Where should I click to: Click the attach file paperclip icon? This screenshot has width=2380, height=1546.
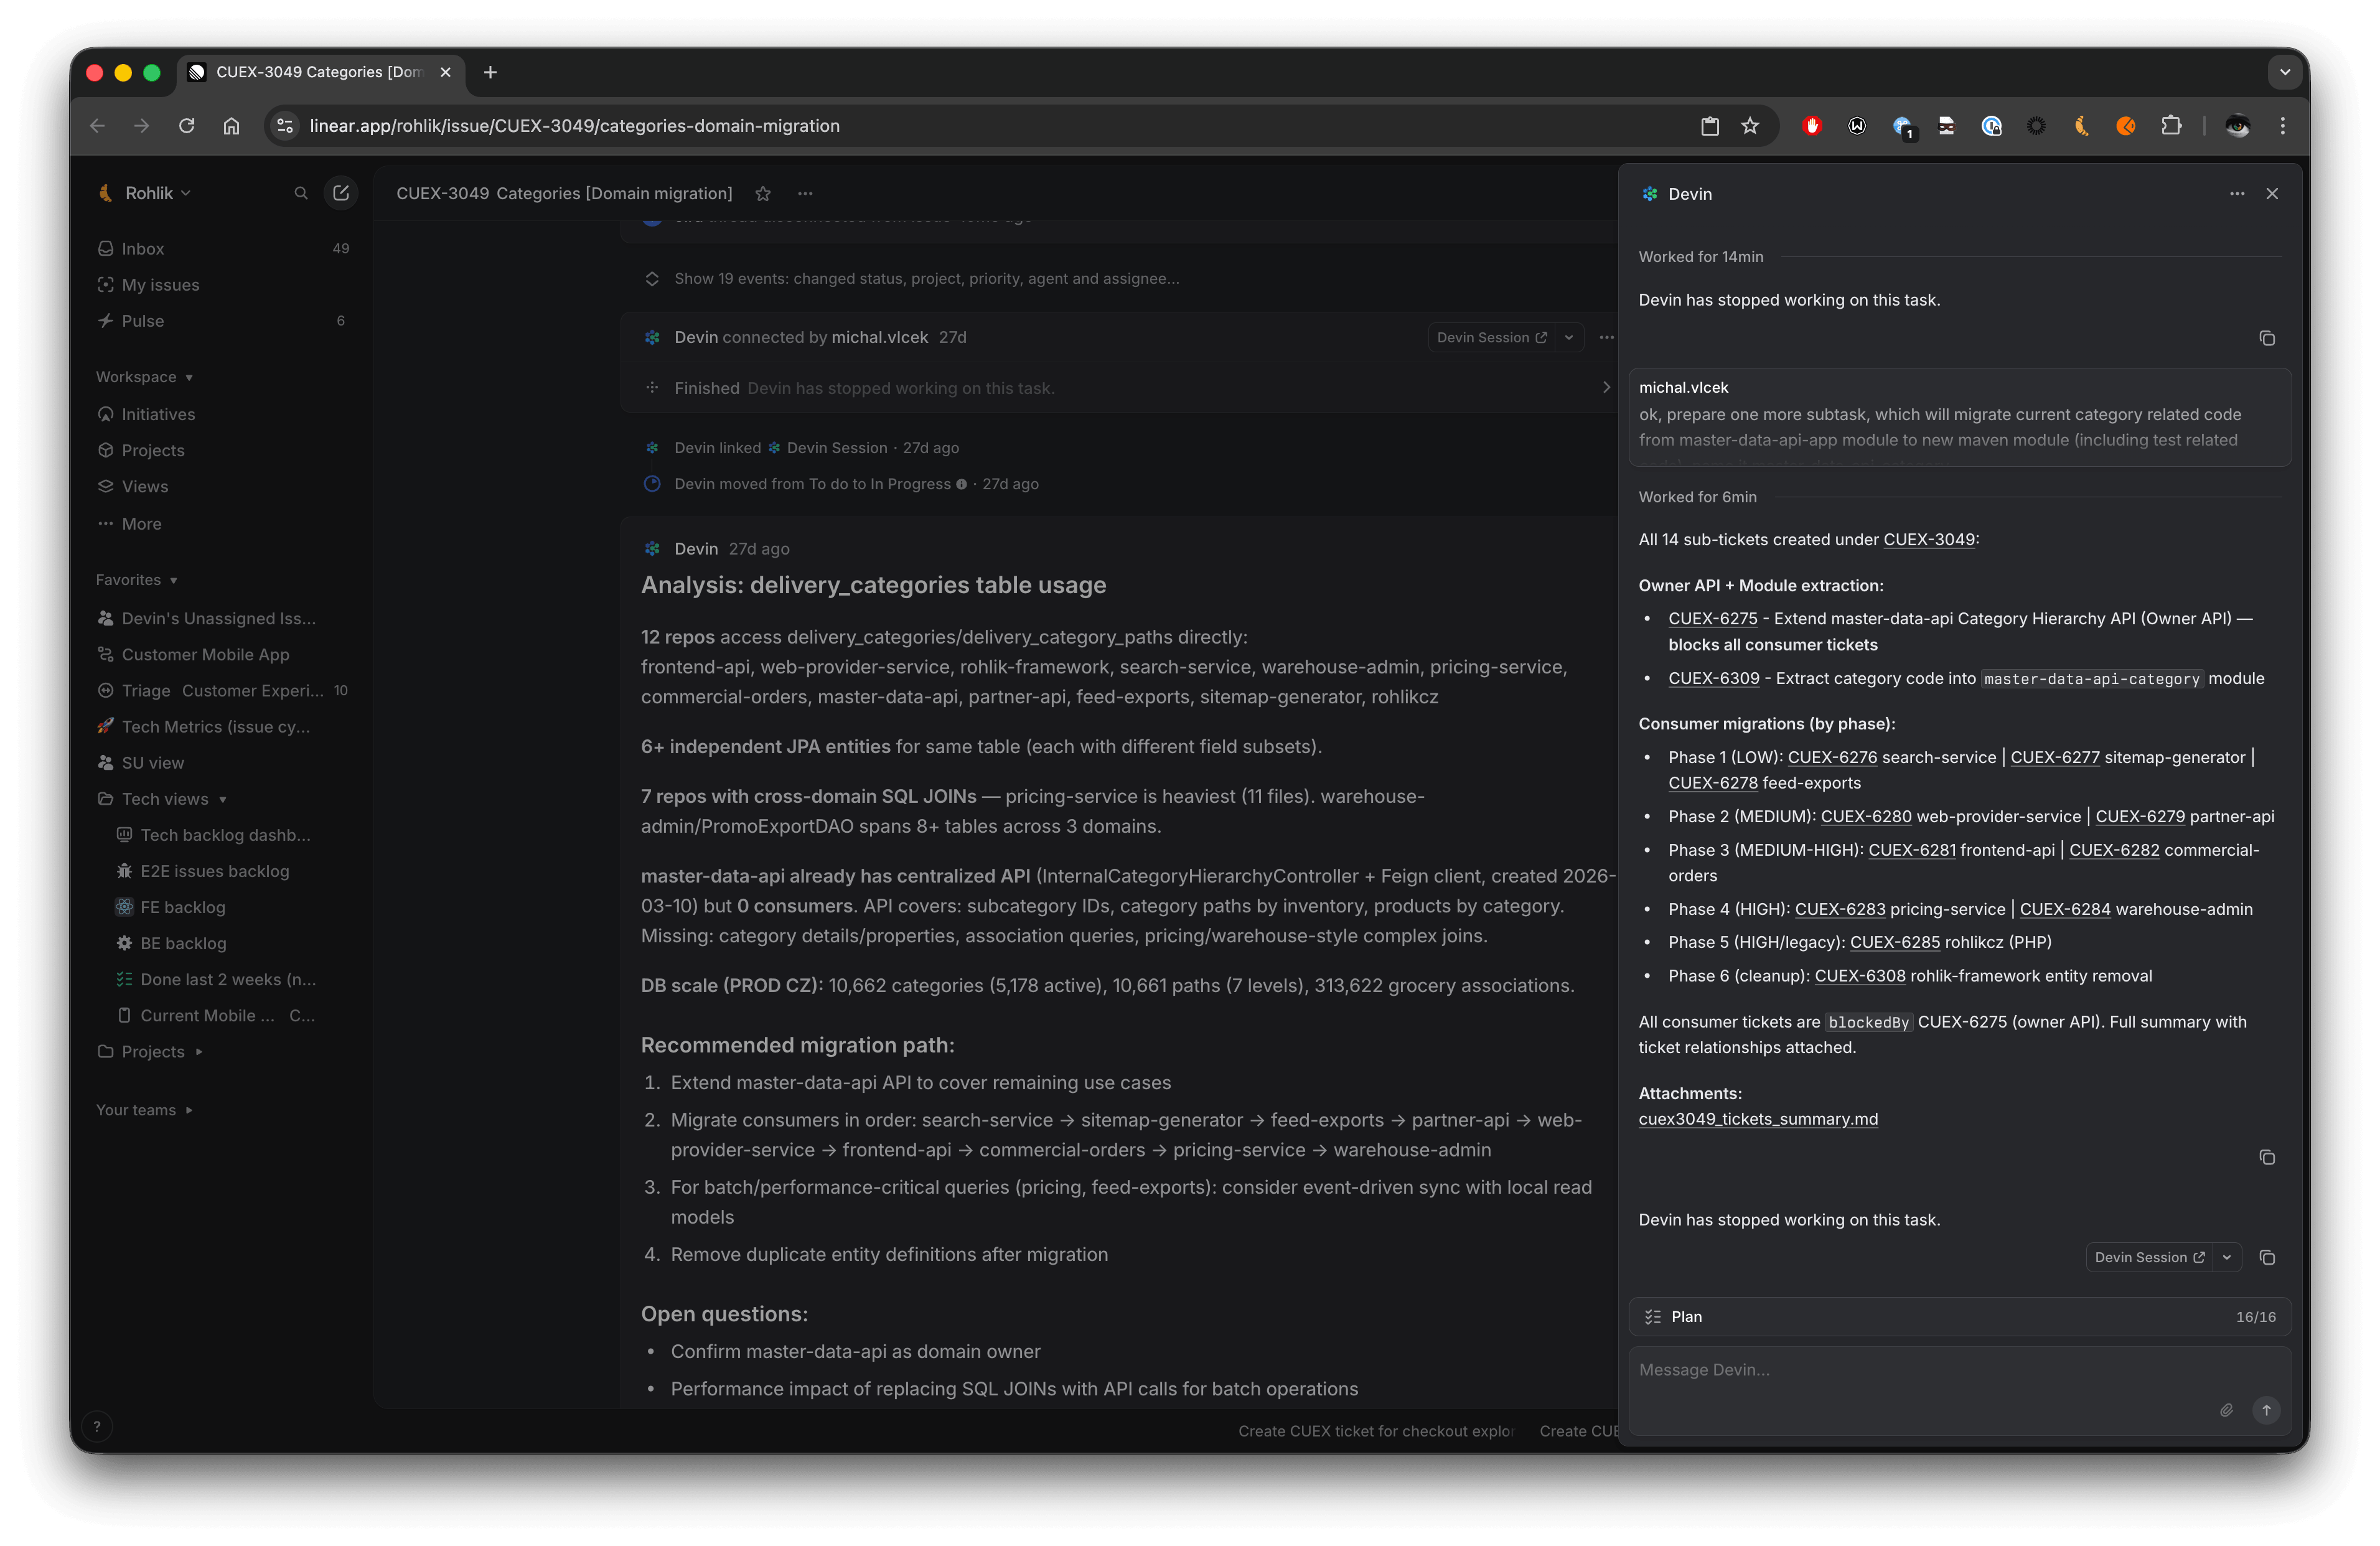click(x=2226, y=1410)
